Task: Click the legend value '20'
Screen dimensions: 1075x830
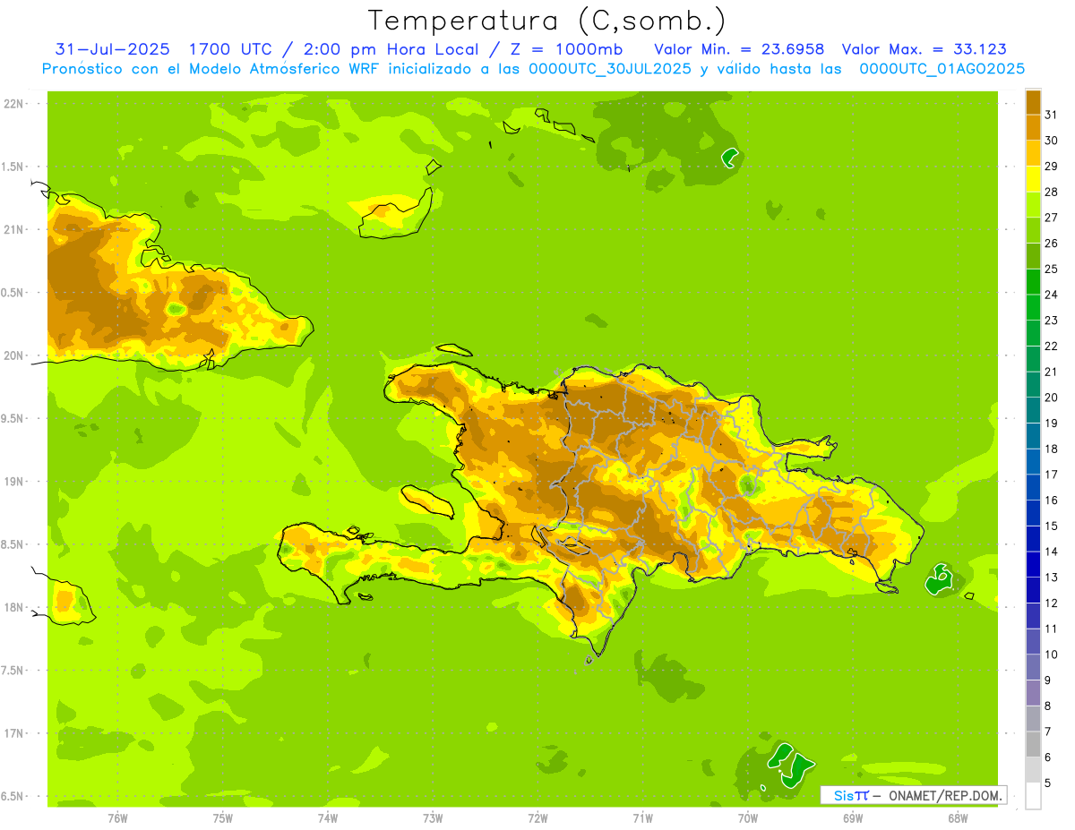Action: (x=1052, y=398)
